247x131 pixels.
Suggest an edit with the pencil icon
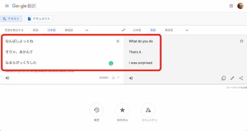click(x=232, y=78)
